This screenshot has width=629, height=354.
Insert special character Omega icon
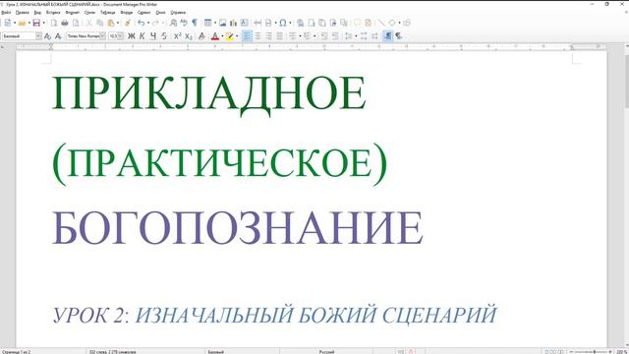283,23
